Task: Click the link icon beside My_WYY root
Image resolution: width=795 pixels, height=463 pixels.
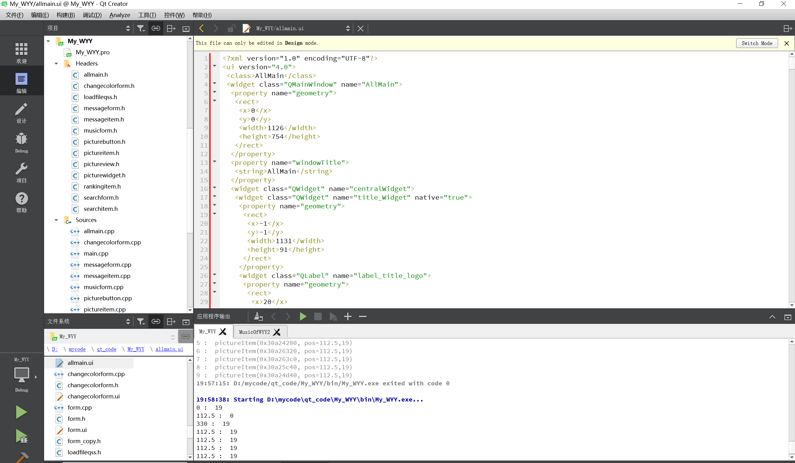Action: pyautogui.click(x=185, y=336)
